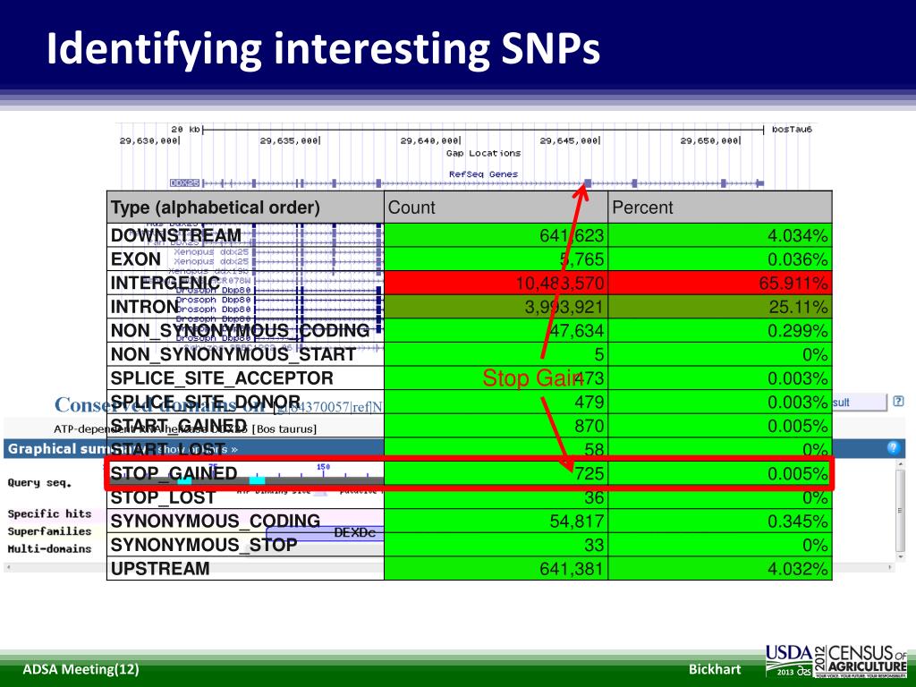Select the SYNONYMOUS_STOP row label
916x687 pixels.
pos(204,545)
